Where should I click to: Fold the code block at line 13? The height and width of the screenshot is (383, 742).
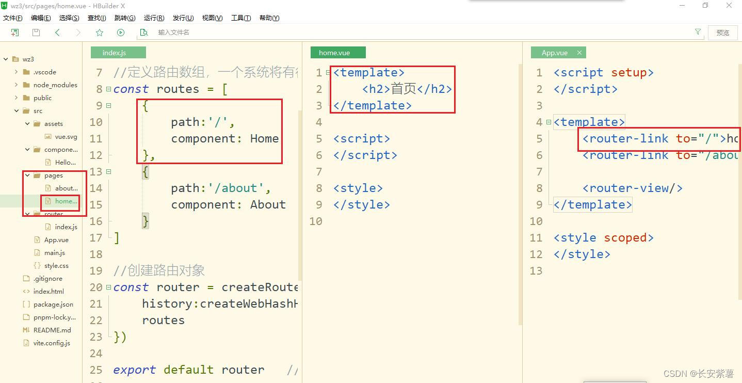[108, 172]
